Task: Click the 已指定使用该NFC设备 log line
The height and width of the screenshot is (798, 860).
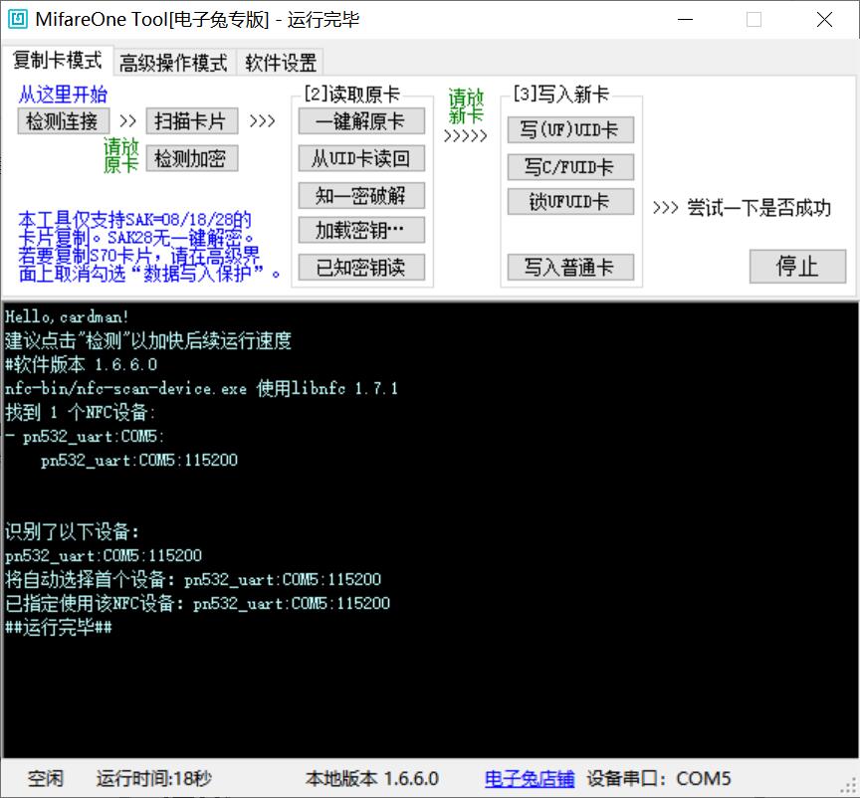Action: [x=197, y=603]
